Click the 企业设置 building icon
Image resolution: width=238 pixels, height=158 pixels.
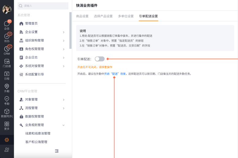[21, 32]
